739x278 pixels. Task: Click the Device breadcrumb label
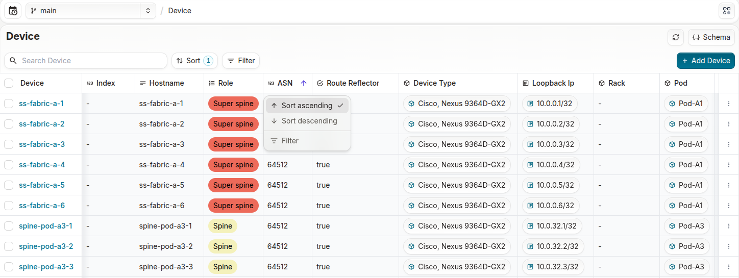(180, 11)
